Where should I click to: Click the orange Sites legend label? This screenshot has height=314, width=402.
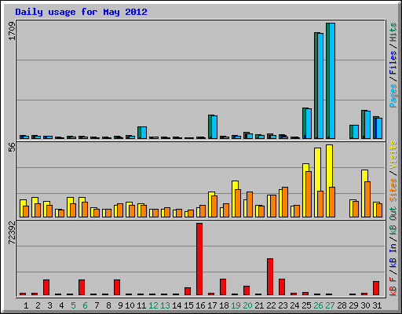click(x=393, y=190)
